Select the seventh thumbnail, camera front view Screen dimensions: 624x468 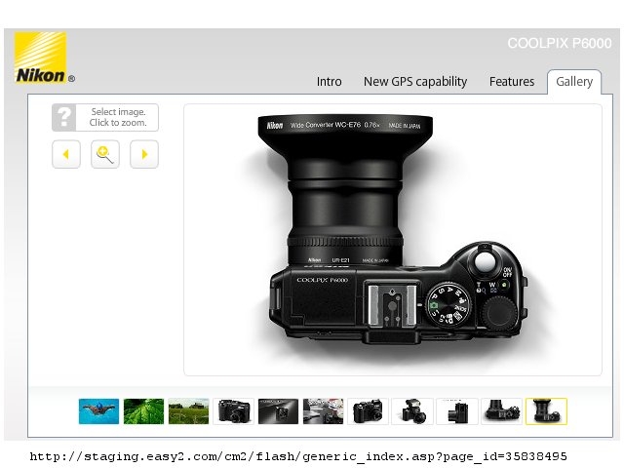pyautogui.click(x=368, y=411)
